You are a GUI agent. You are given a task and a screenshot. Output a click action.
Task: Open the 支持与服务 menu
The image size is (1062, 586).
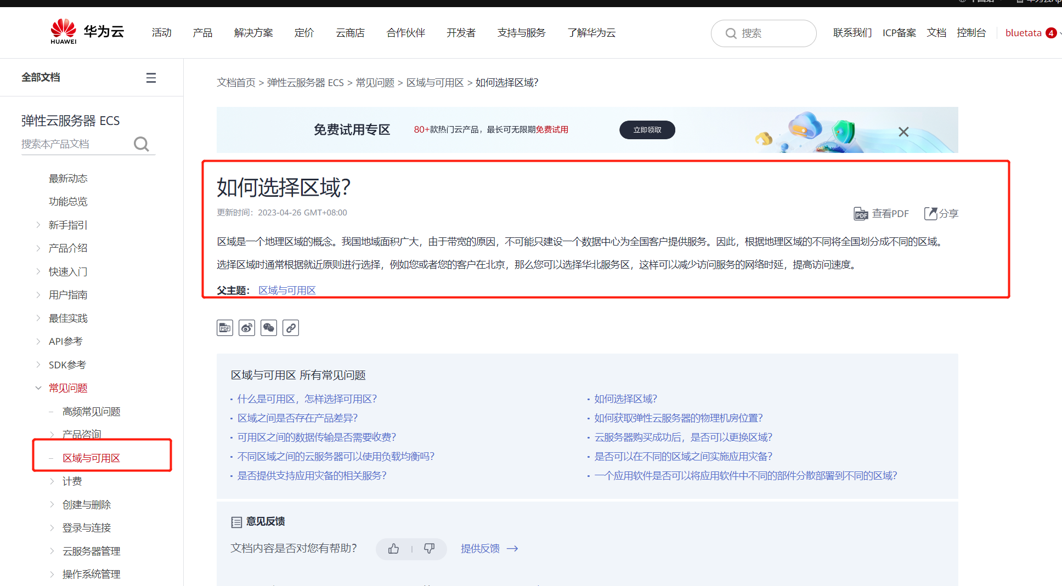click(522, 33)
